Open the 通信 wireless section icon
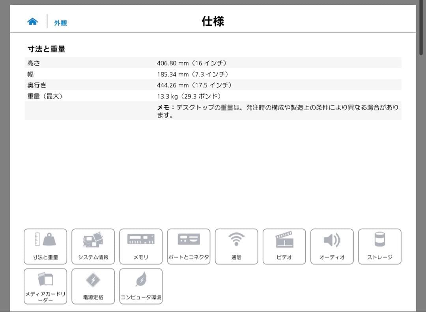Screen dimensions: 426x312 click(236, 246)
